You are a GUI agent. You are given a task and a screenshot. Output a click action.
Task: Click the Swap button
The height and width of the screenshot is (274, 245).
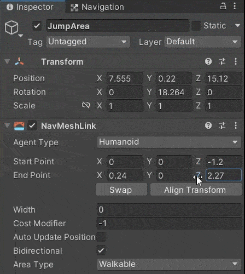pos(121,190)
